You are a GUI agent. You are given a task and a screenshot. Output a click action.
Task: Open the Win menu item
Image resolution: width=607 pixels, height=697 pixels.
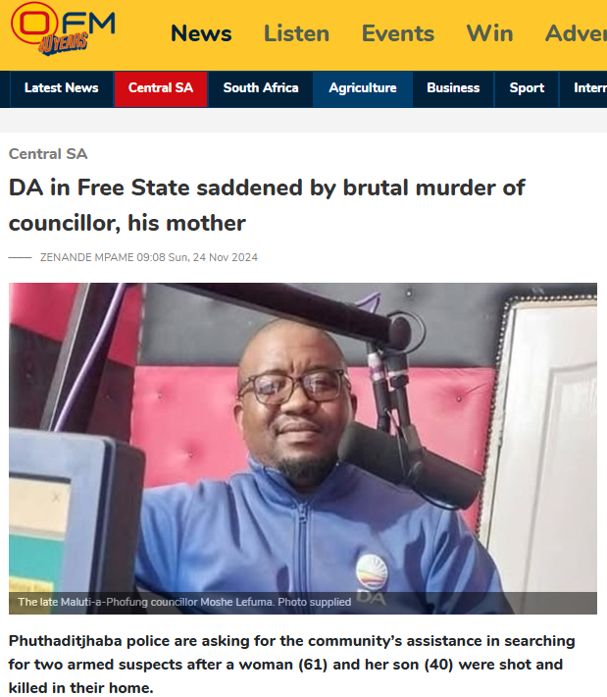[489, 33]
